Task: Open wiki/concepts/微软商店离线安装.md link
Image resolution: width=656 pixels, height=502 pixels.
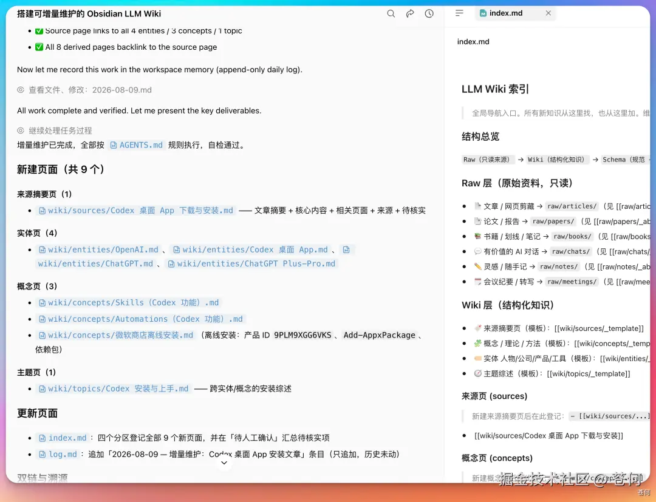Action: click(116, 335)
